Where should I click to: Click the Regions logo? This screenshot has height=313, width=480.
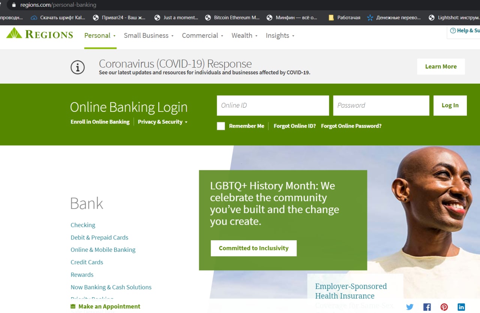[x=40, y=34]
